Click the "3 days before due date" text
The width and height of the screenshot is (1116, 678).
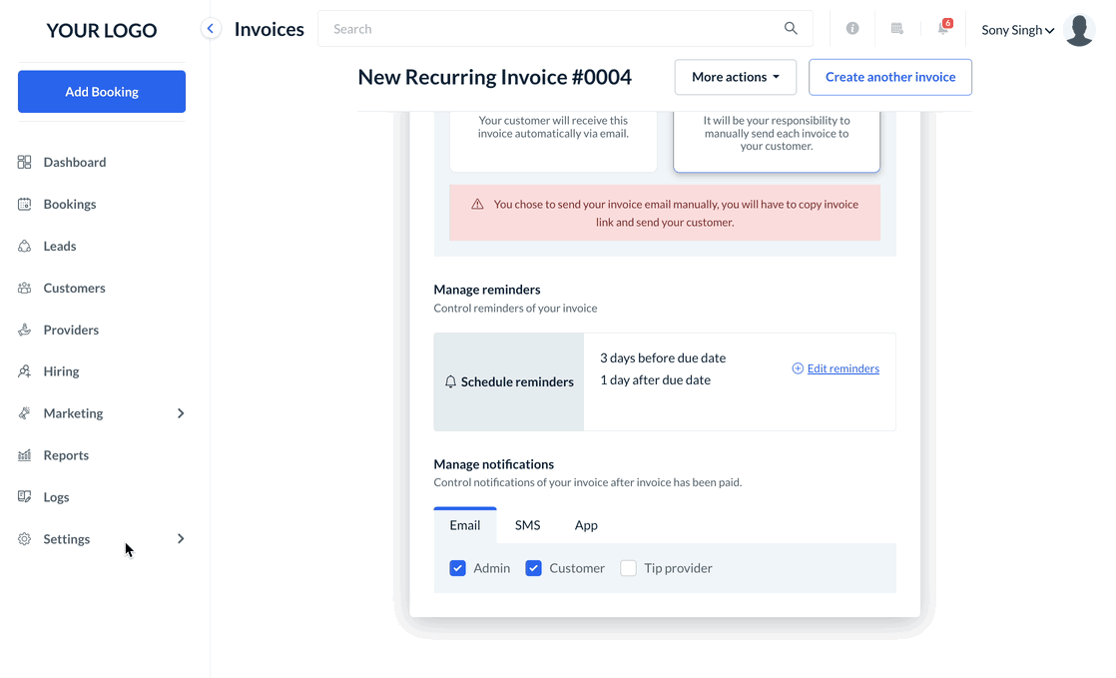663,358
